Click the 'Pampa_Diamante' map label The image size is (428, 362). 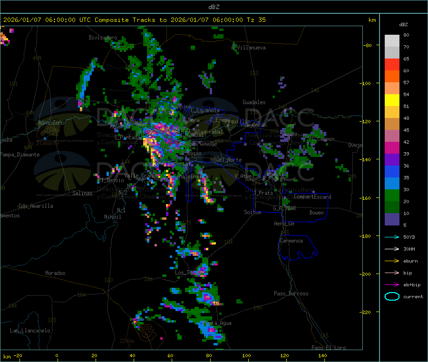pos(20,155)
